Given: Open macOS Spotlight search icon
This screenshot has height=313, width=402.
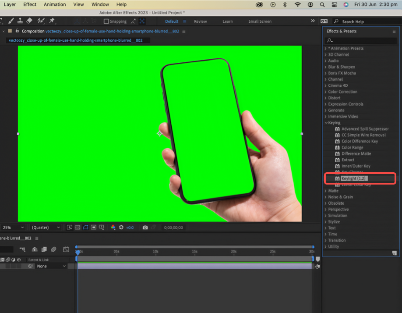Looking at the screenshot, I should click(322, 4).
